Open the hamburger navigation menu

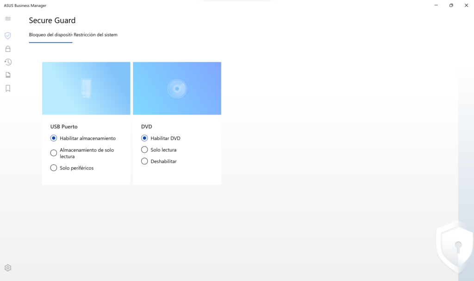(x=8, y=19)
